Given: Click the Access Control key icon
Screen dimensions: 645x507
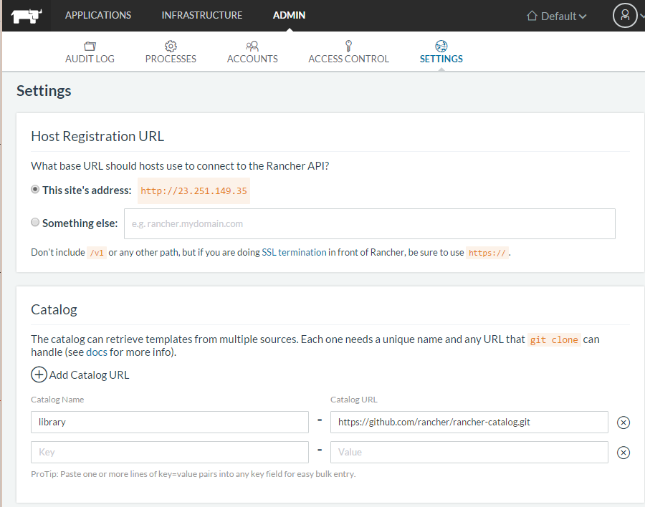Looking at the screenshot, I should click(348, 46).
